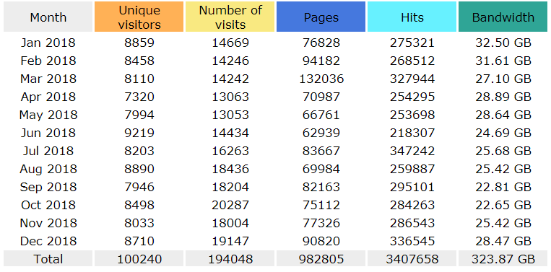Viewport: 551px width, 272px height.
Task: Click the Oct 2018 month cell
Action: (48, 205)
